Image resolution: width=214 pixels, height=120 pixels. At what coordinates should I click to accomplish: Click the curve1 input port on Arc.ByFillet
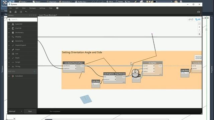coord(149,66)
